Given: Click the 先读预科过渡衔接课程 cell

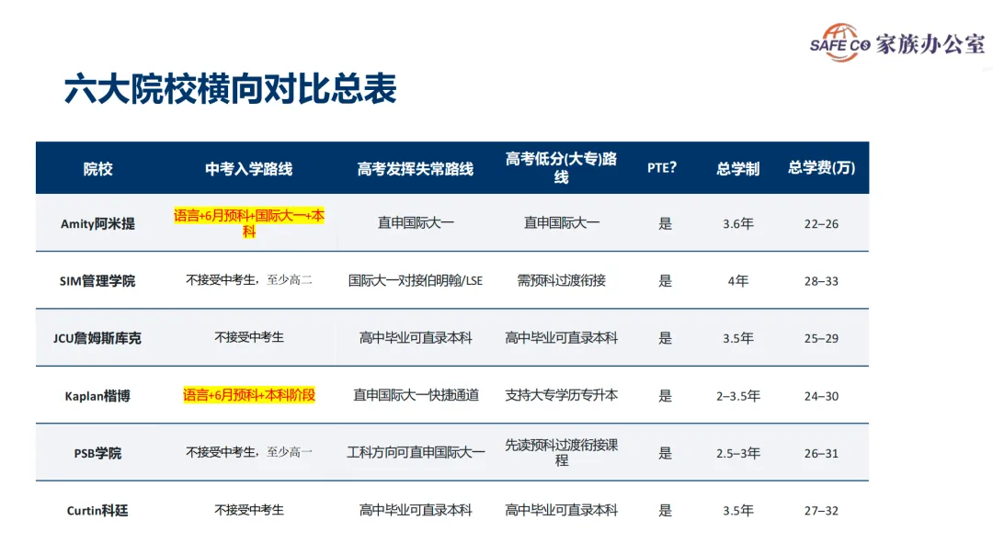Looking at the screenshot, I should coord(561,452).
